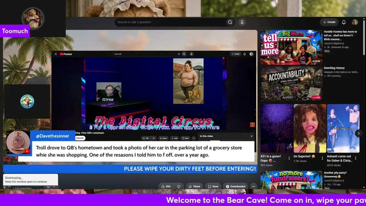Click the '#31 is a goner! Oops' short title
This screenshot has width=366, height=206.
click(271, 159)
